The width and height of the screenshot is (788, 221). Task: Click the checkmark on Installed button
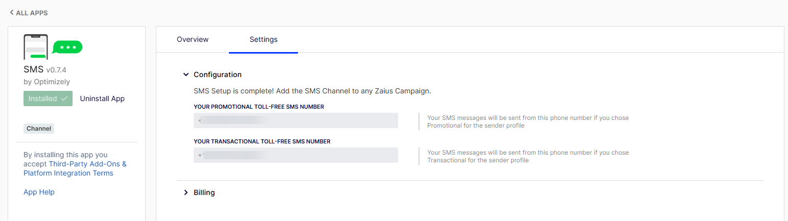(x=64, y=99)
